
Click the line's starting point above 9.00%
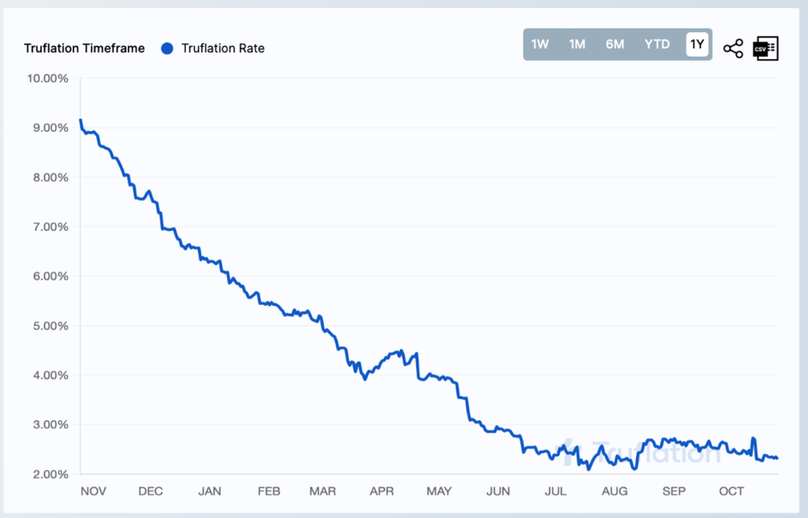tap(80, 120)
